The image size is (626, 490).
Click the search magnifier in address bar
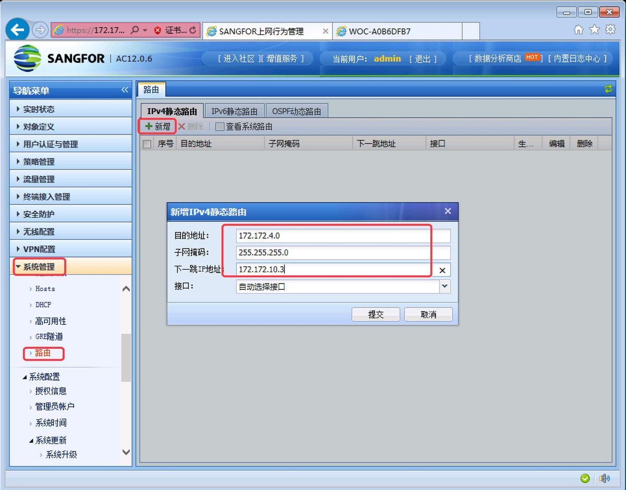point(135,31)
